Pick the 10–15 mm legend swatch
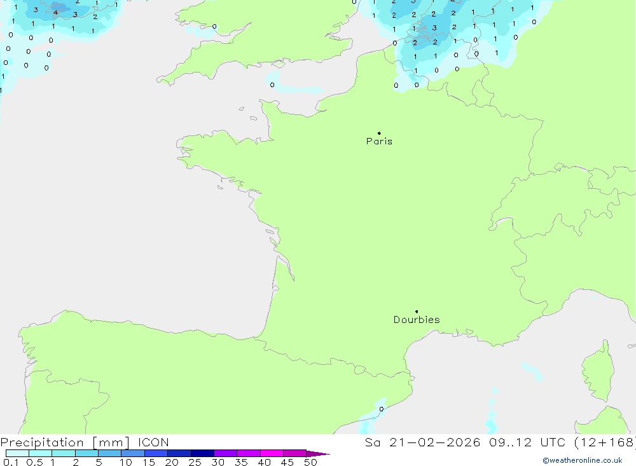Image resolution: width=636 pixels, height=466 pixels. (133, 453)
